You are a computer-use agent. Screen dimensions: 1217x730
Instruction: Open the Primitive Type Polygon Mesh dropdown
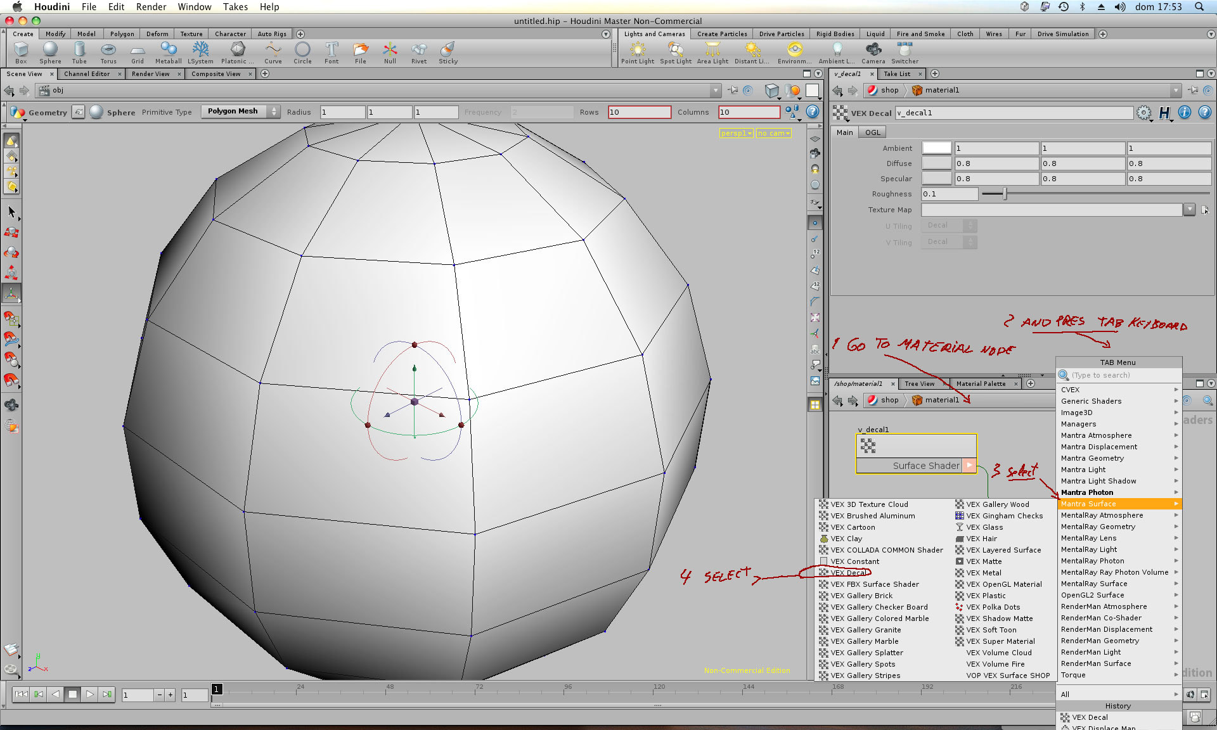240,112
